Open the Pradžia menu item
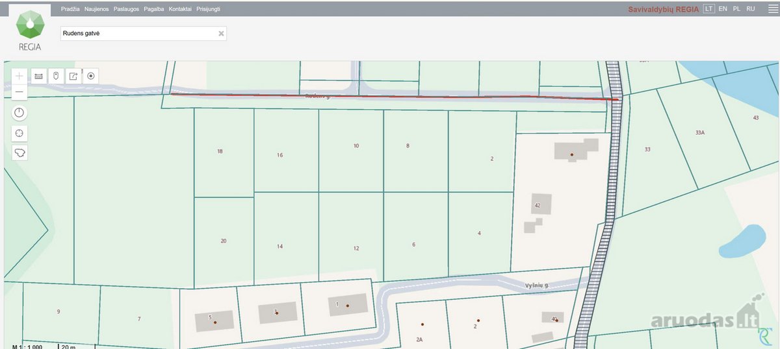This screenshot has width=780, height=349. 70,9
